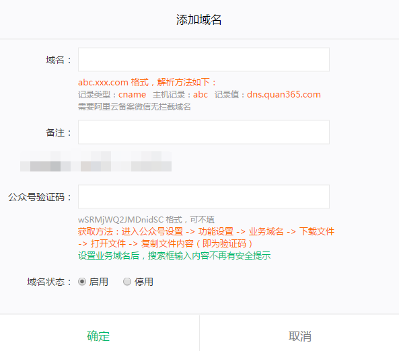
Task: Click the 添加域名 dialog title
Action: click(198, 19)
